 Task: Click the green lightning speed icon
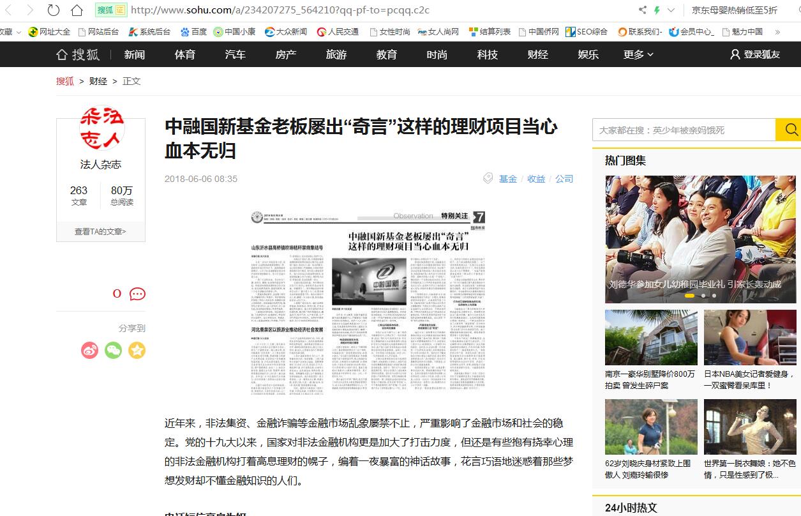pyautogui.click(x=657, y=10)
